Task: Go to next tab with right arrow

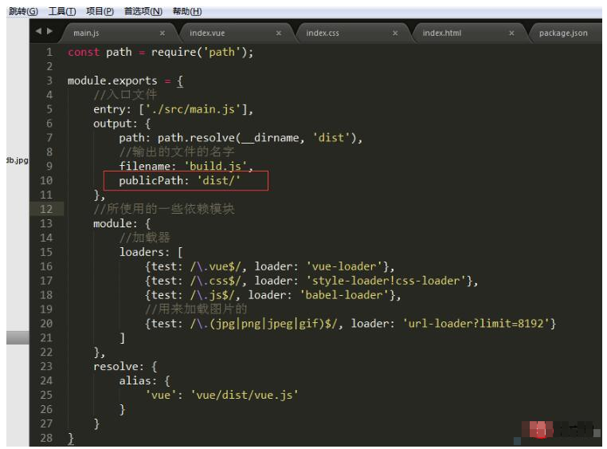Action: (49, 31)
